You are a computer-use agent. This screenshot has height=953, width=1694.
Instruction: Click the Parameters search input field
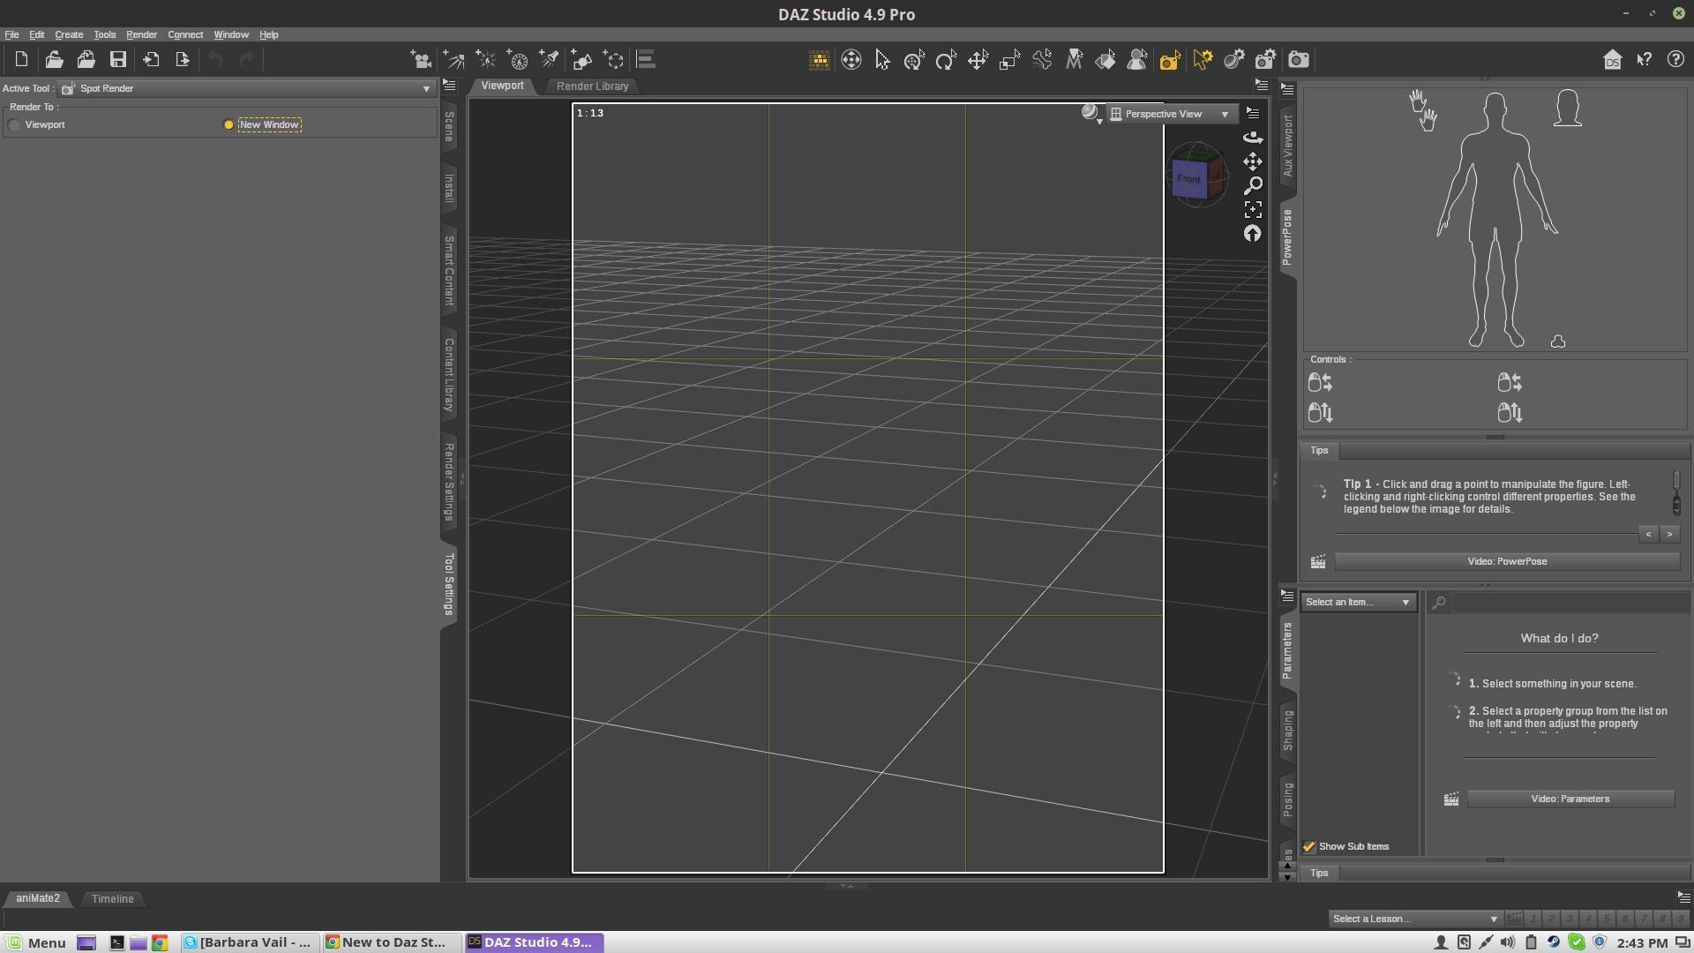tap(1569, 603)
